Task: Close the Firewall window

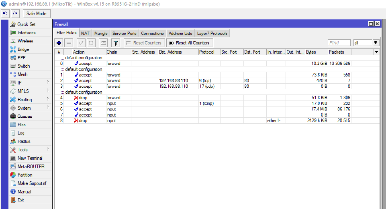Action: [377, 24]
